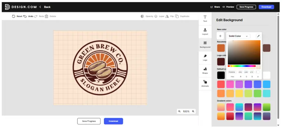Click the current color preview swatch
Viewport: 282px width, 128px height.
click(258, 67)
